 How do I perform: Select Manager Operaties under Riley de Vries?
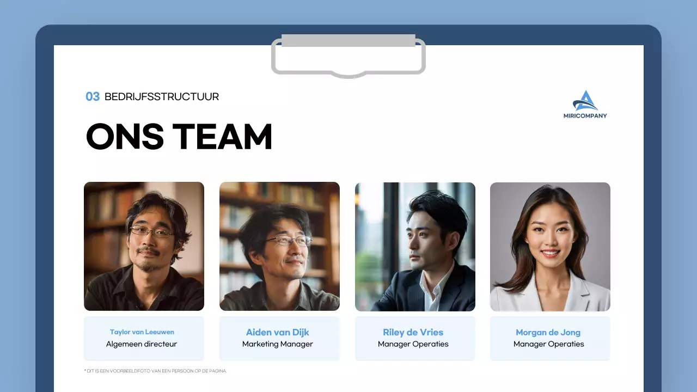(413, 344)
